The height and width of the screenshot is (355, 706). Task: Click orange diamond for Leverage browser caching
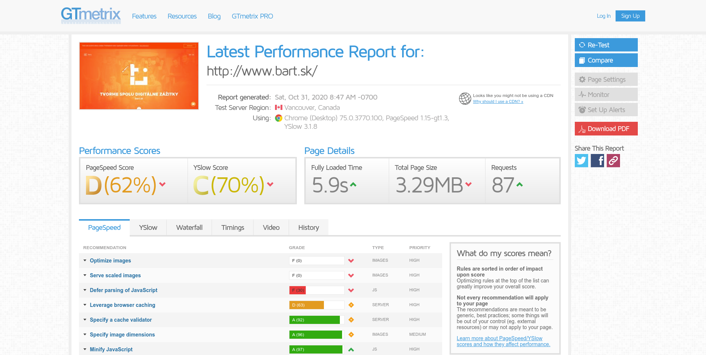tap(351, 305)
